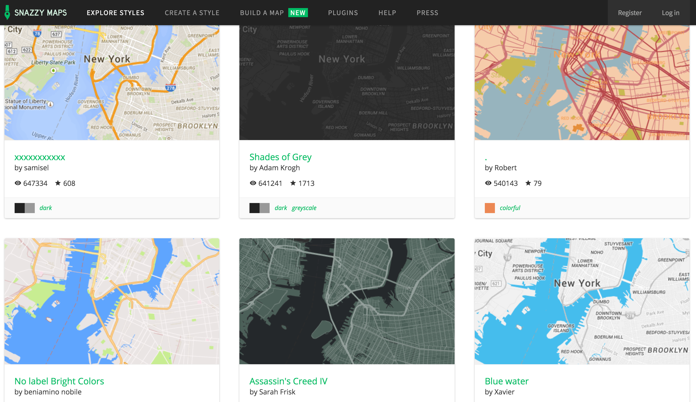The image size is (696, 402).
Task: Filter by the greyscale tag
Action: (304, 208)
